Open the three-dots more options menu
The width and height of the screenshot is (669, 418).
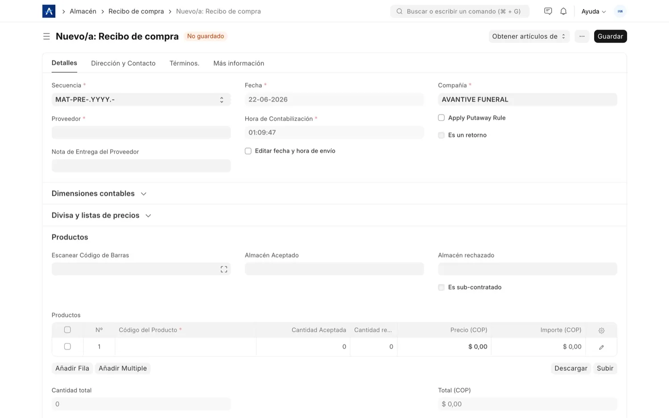click(582, 36)
